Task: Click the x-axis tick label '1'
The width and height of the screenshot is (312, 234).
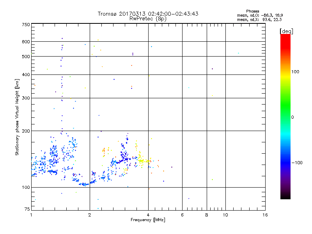Action: (31, 215)
